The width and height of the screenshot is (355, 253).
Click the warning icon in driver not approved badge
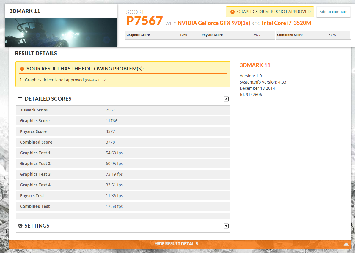point(232,12)
